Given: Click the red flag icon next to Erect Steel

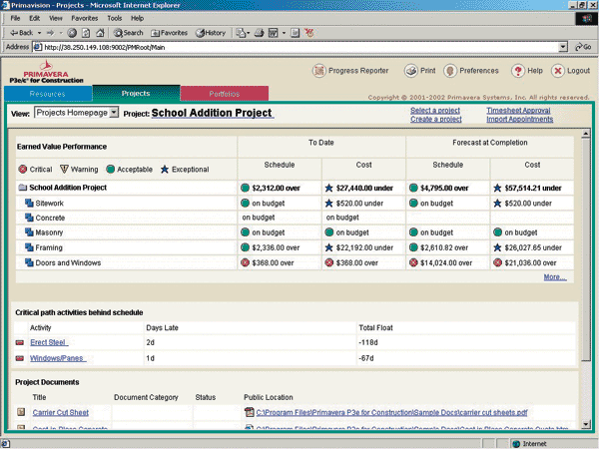Looking at the screenshot, I should (x=20, y=342).
